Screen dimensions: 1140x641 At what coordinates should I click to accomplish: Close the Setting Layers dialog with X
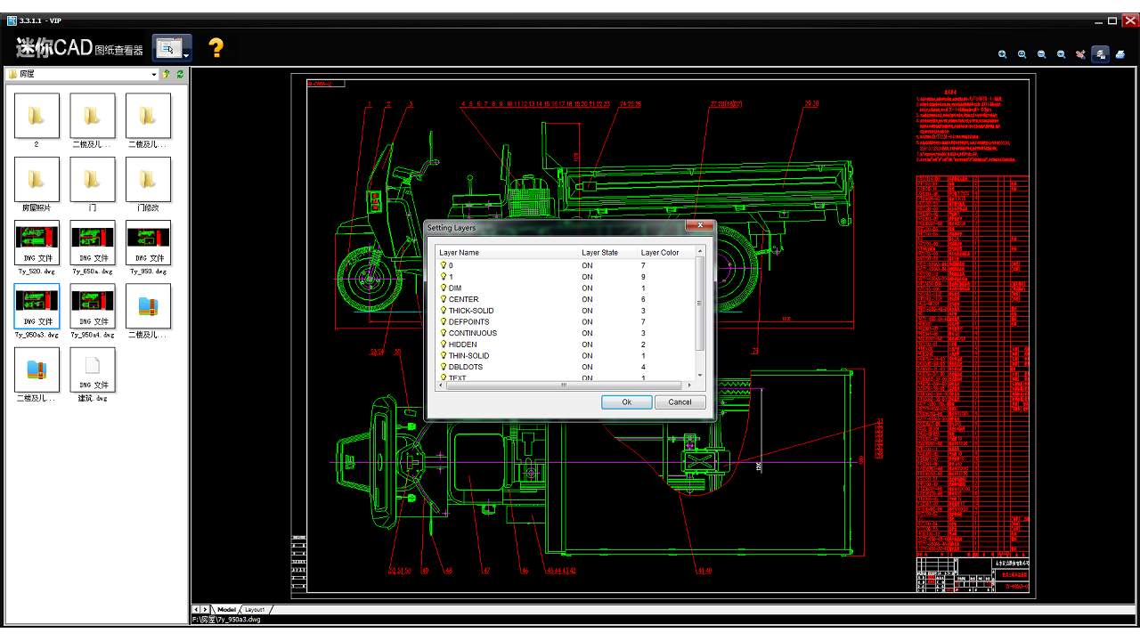point(701,226)
